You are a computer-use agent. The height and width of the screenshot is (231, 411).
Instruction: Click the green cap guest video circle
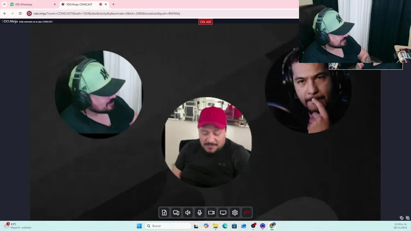tap(99, 94)
